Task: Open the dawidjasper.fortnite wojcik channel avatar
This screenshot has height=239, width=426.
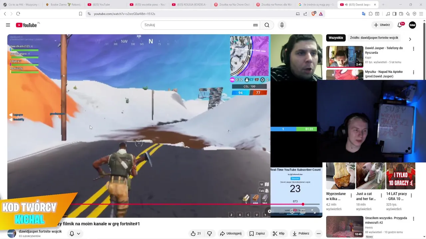Action: [12, 233]
